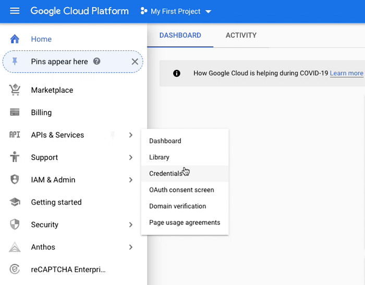Screen dimensions: 365x285
Task: Click the Support person icon
Action: coord(15,157)
